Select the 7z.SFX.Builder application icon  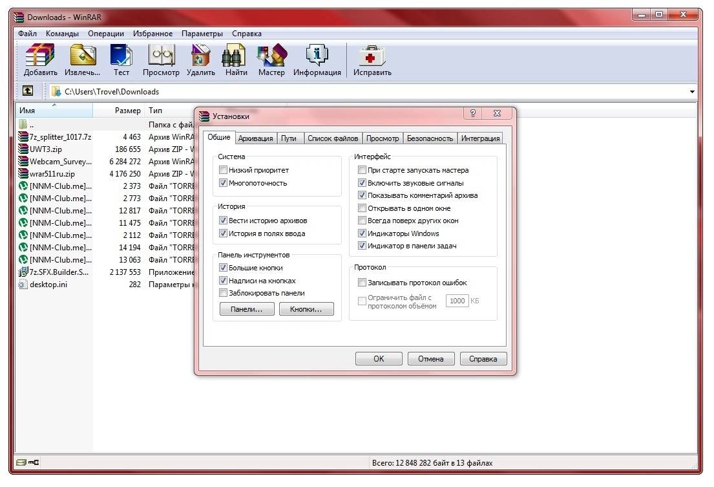(23, 272)
